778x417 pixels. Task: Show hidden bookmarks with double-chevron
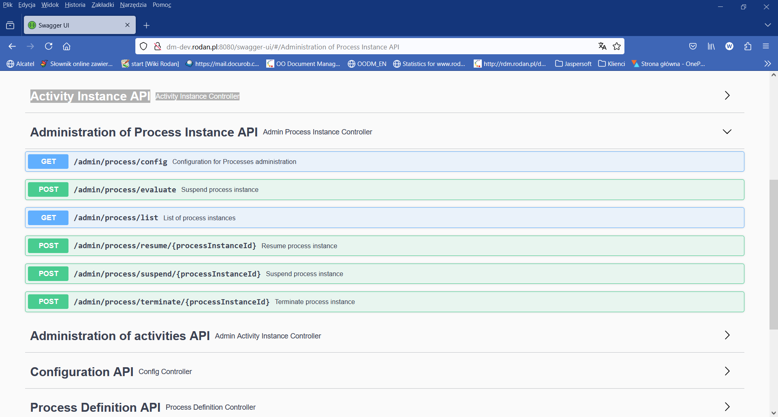point(768,63)
